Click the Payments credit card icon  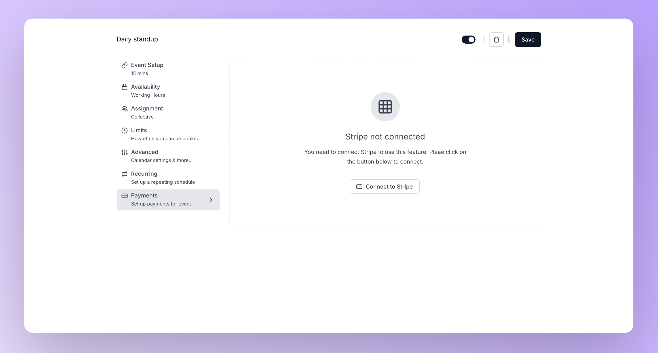[x=124, y=196]
